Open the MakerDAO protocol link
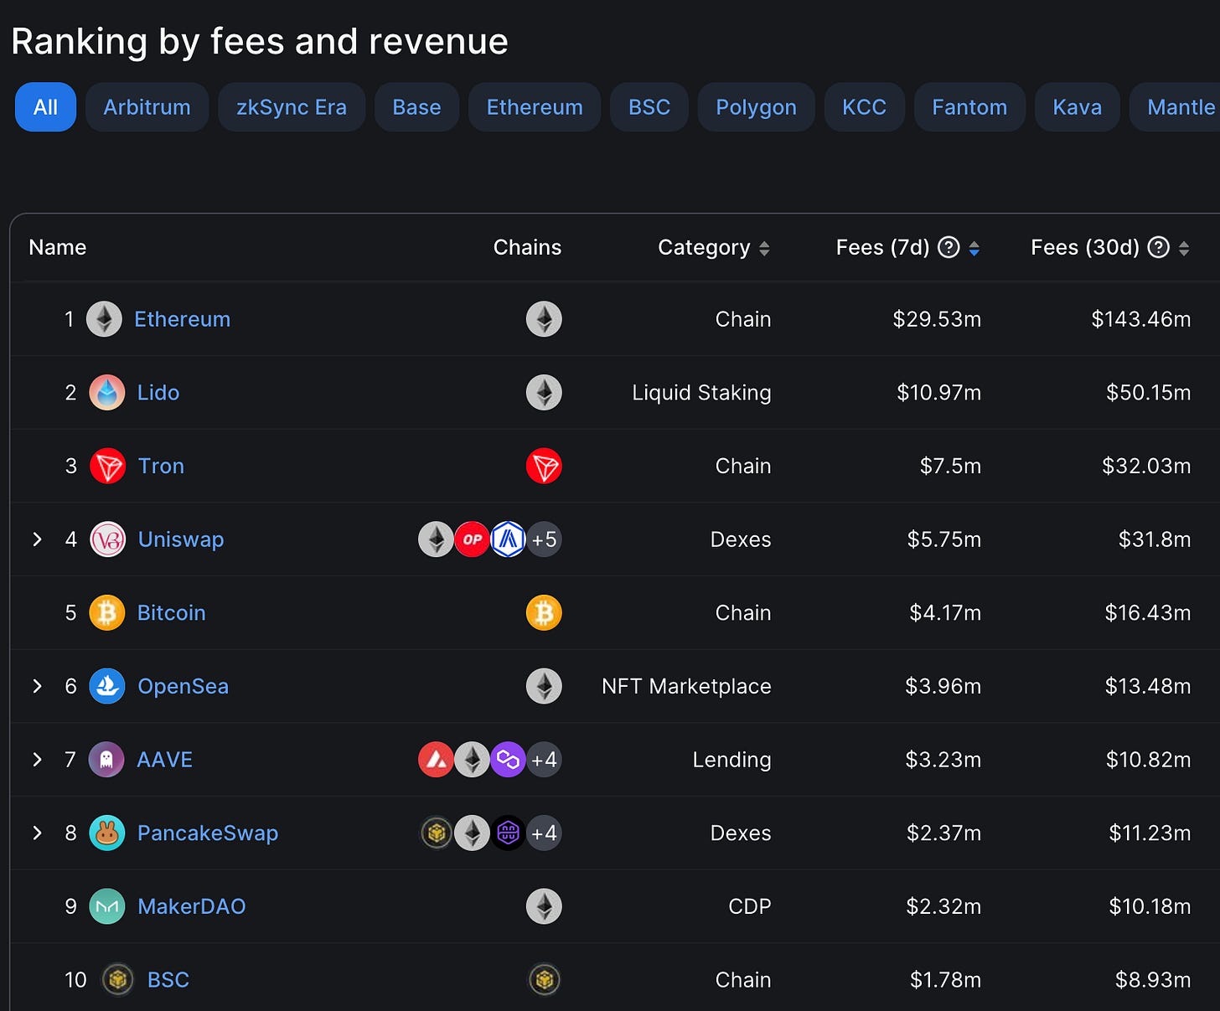This screenshot has width=1220, height=1011. coord(191,906)
